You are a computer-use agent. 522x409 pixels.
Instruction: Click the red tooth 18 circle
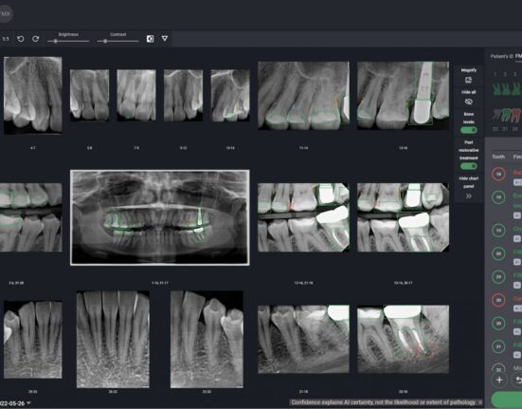tap(498, 174)
